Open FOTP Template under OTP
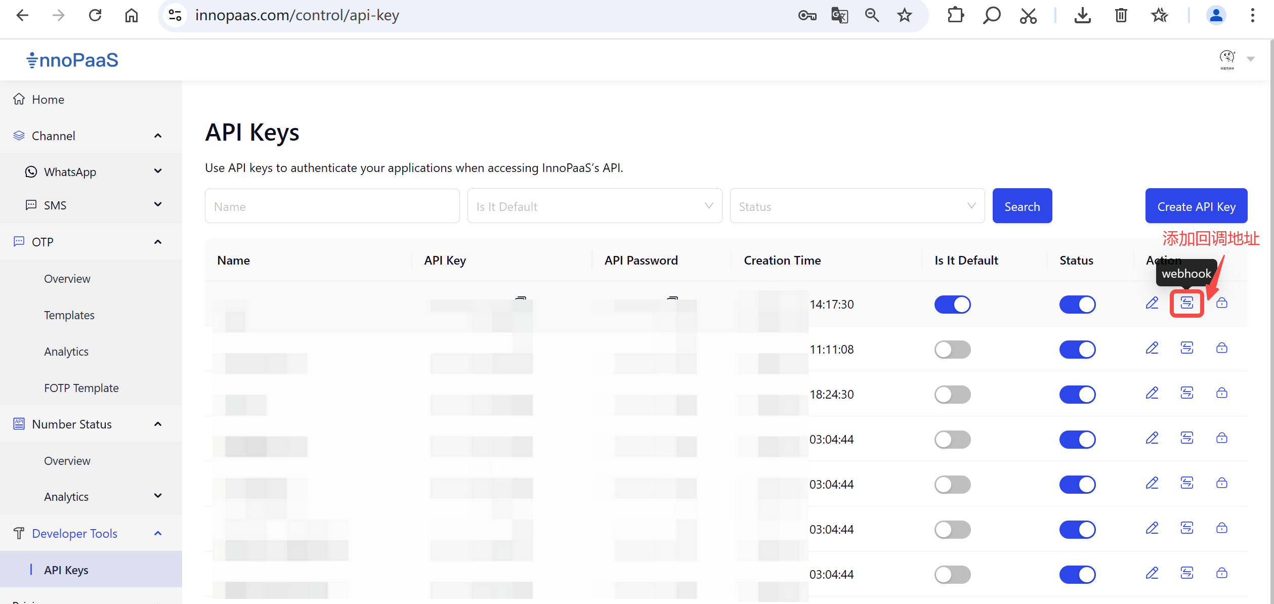Image resolution: width=1274 pixels, height=604 pixels. point(81,388)
